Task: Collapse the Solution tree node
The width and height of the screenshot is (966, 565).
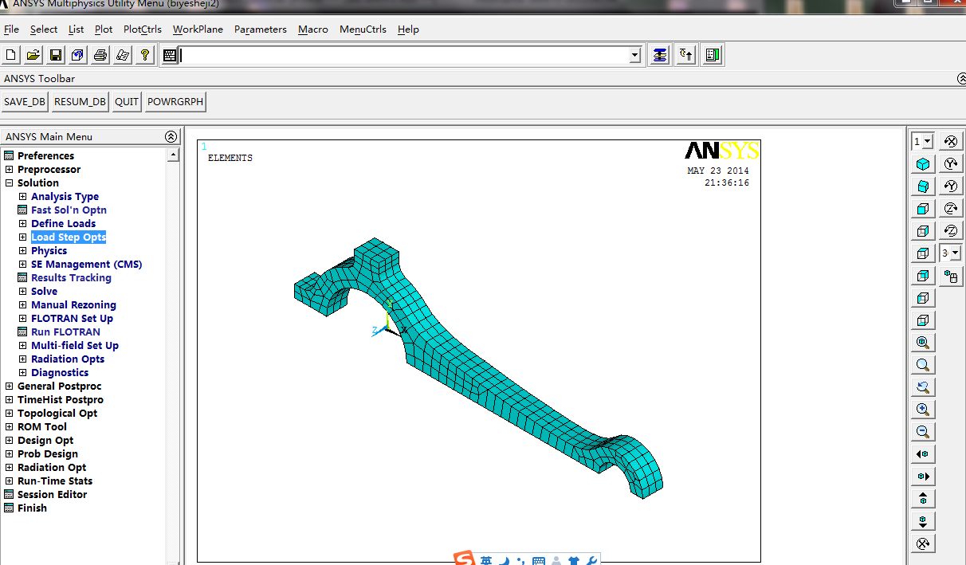Action: pyautogui.click(x=9, y=182)
